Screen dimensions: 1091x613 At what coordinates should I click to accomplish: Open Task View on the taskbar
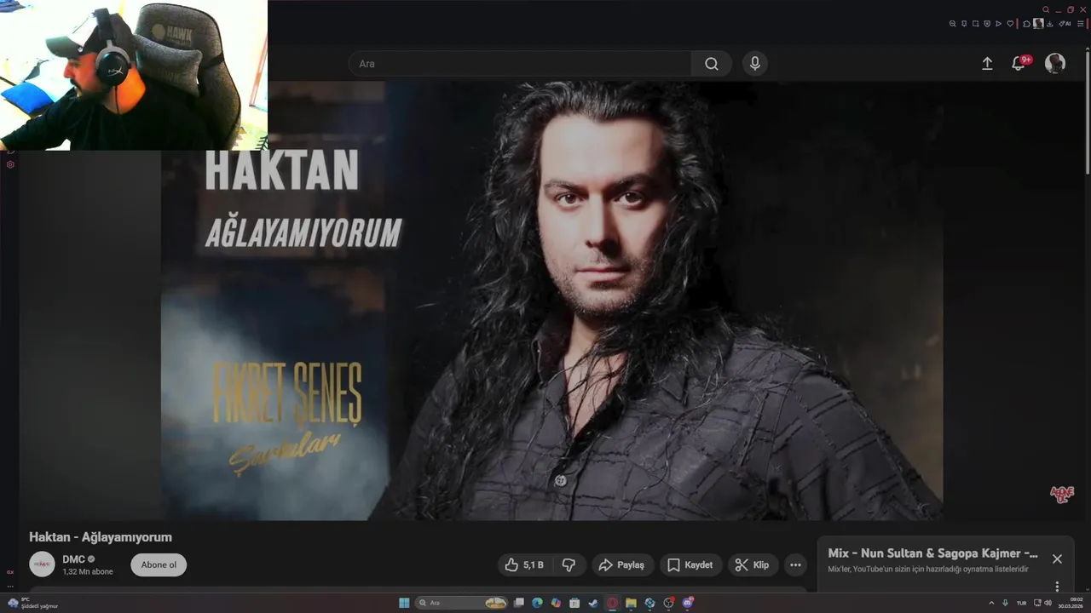click(x=519, y=603)
